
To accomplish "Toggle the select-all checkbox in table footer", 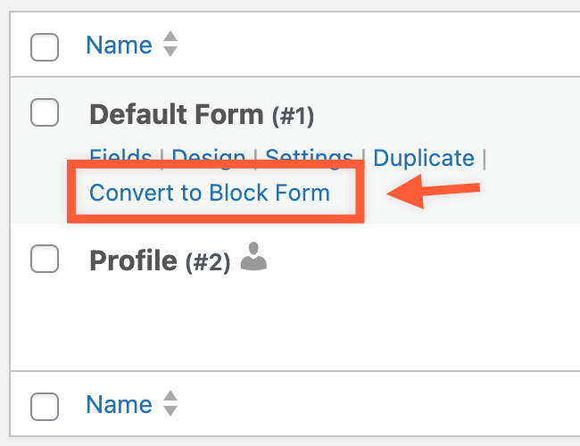I will (x=45, y=405).
